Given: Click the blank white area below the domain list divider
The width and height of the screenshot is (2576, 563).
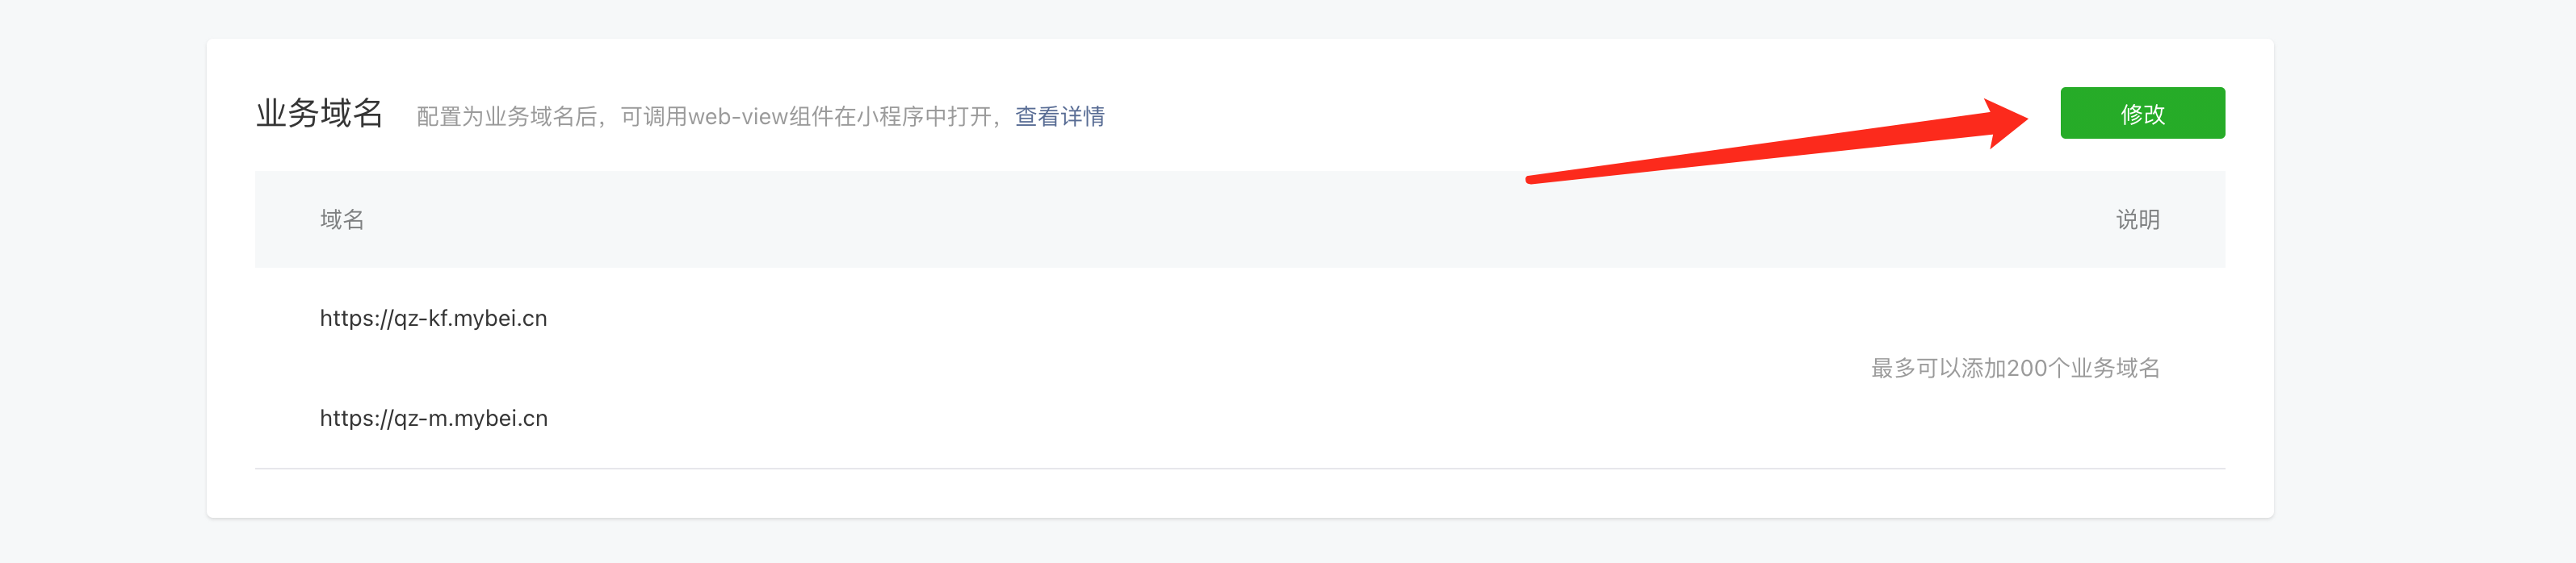Looking at the screenshot, I should click(1240, 493).
